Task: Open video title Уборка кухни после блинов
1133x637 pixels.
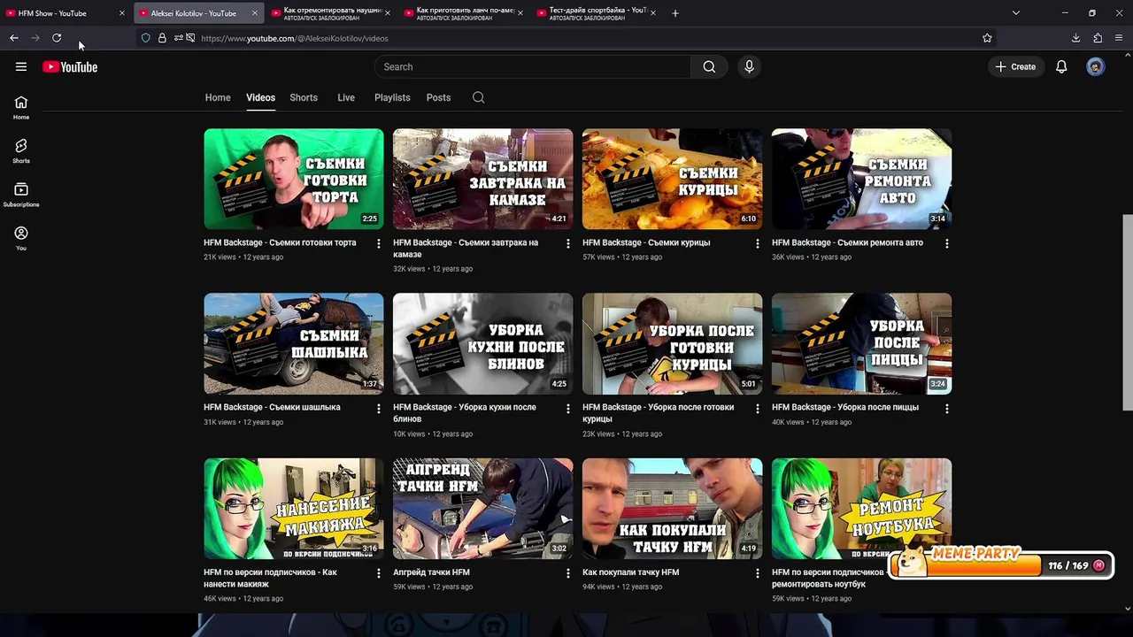Action: [x=465, y=413]
